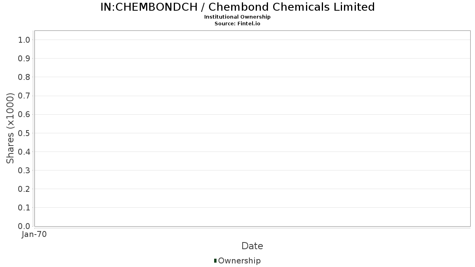Click the Jan-70 date axis label
This screenshot has width=475, height=267.
(x=34, y=235)
